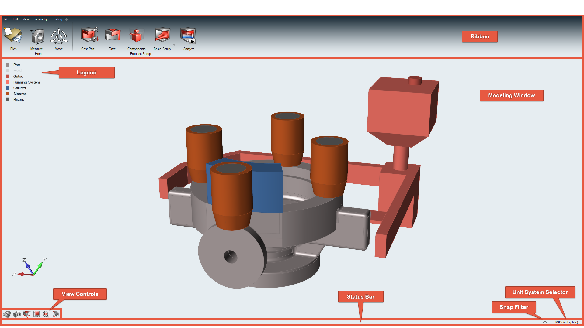Click the camera capture view icon
Viewport: 584px width, 328px height.
(x=17, y=314)
